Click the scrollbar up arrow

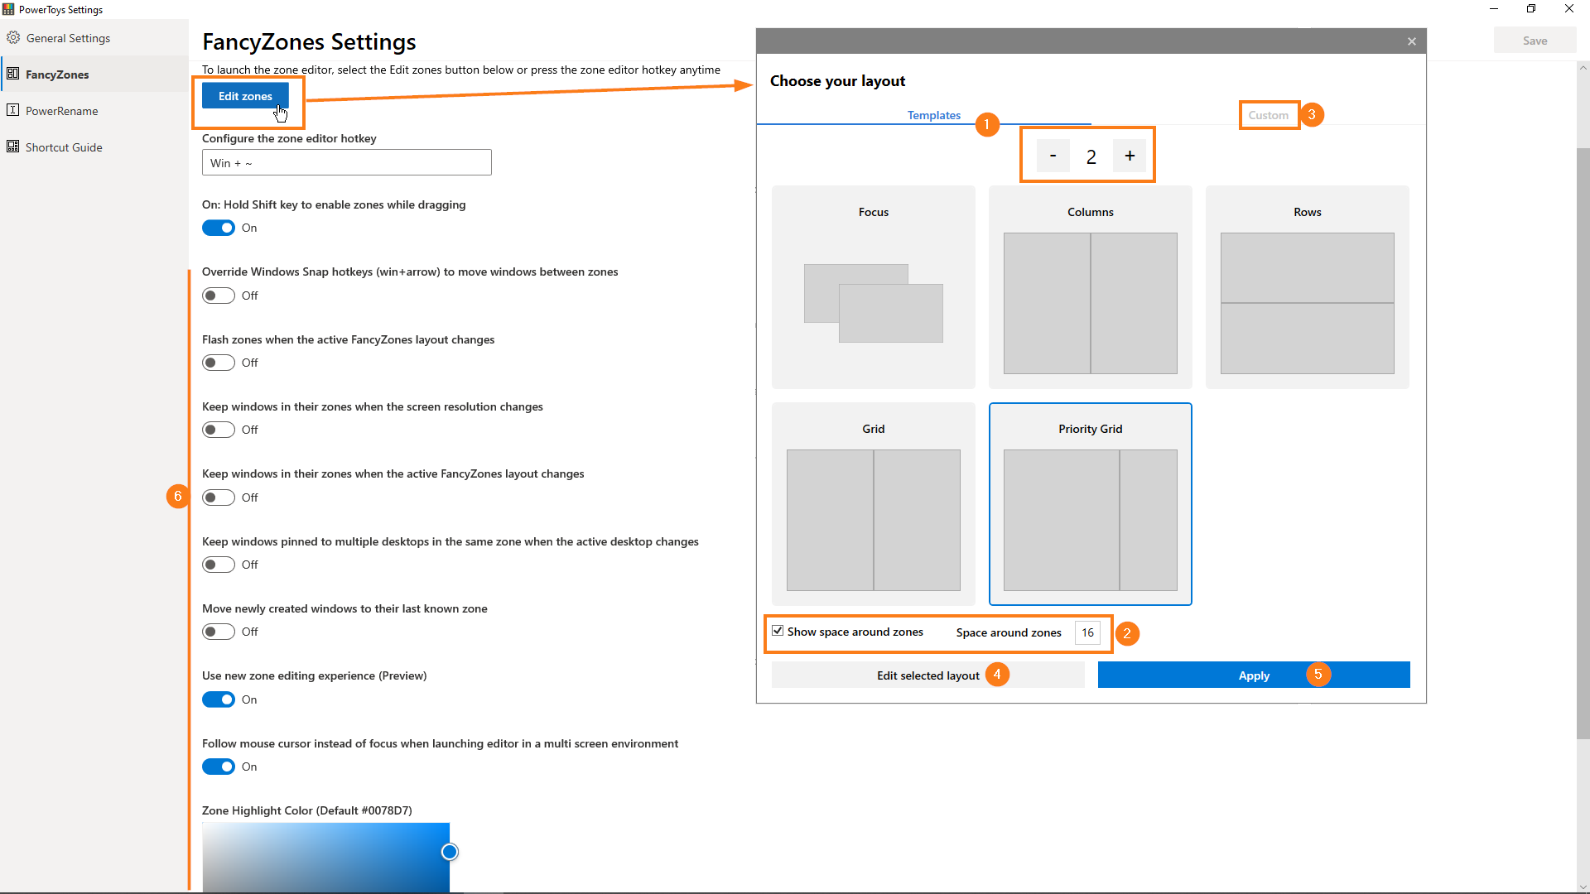pos(1583,68)
